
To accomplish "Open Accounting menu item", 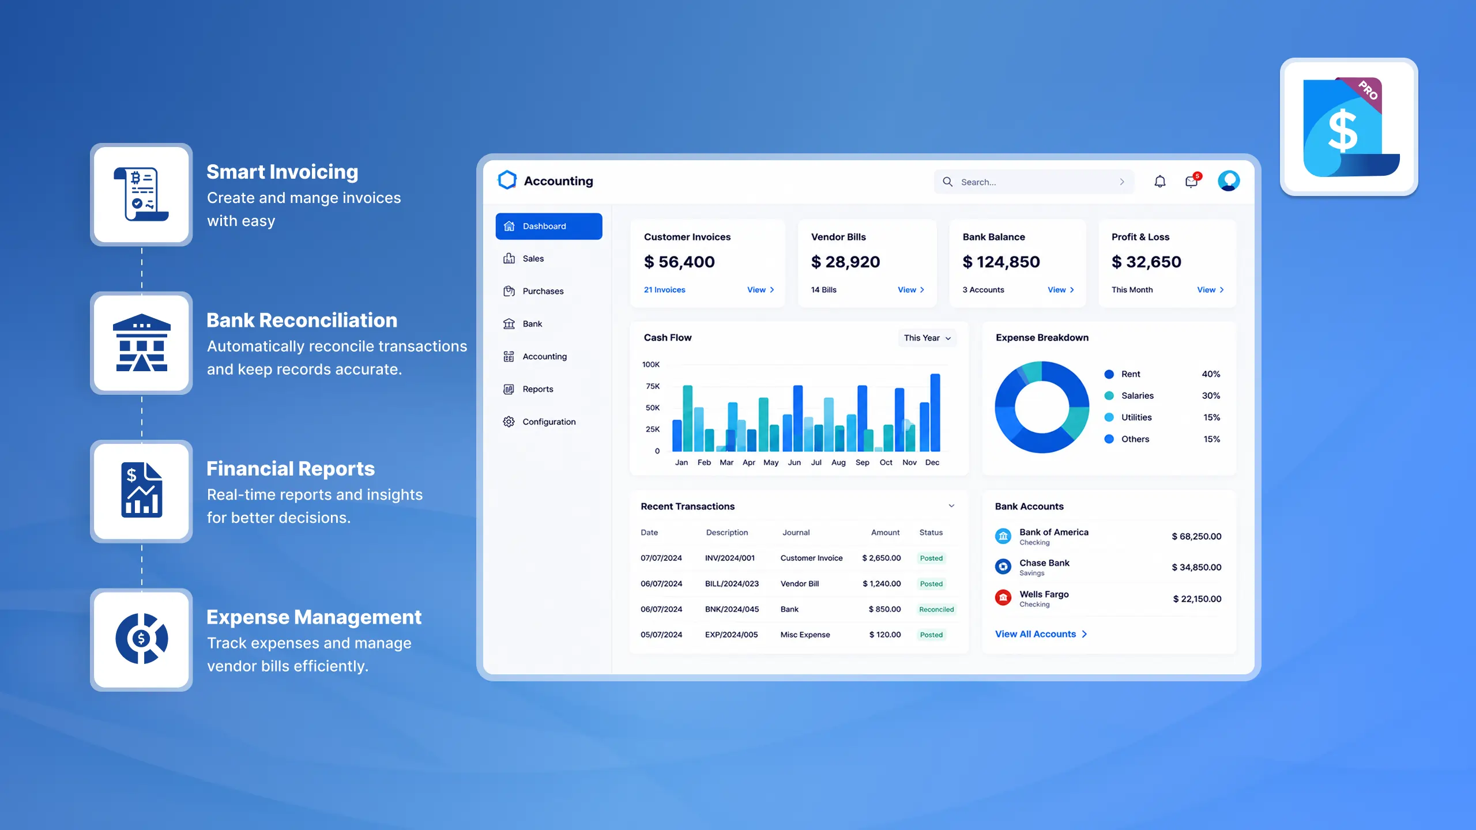I will [549, 356].
